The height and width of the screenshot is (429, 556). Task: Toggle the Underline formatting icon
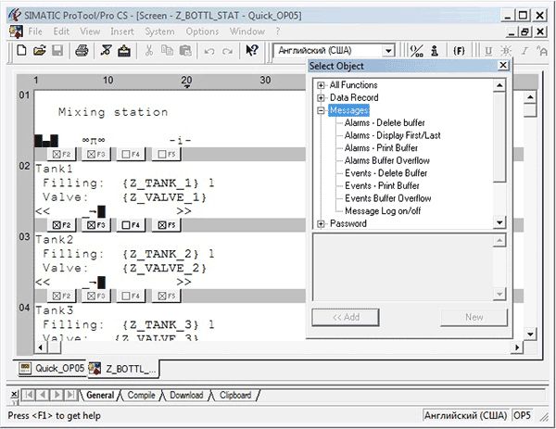[488, 51]
